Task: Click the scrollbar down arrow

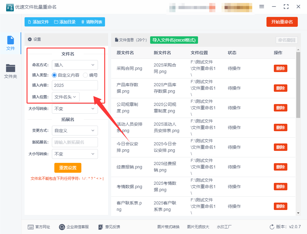Action: click(298, 213)
